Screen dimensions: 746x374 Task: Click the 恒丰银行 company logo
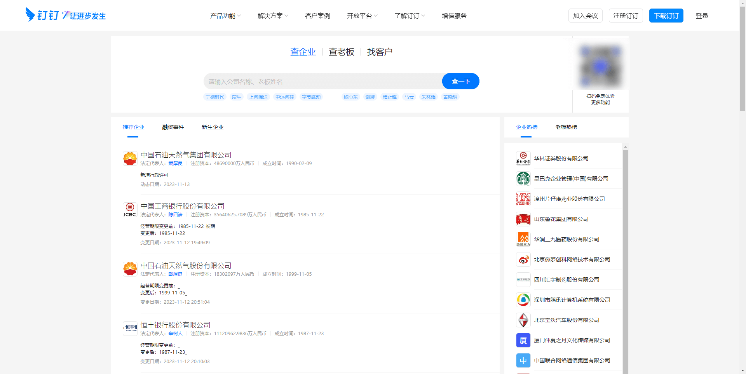coord(130,328)
